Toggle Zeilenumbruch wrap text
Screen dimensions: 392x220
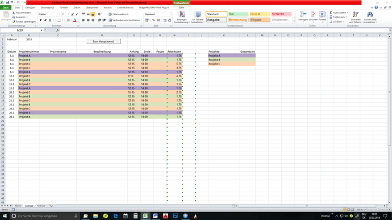tap(119, 14)
